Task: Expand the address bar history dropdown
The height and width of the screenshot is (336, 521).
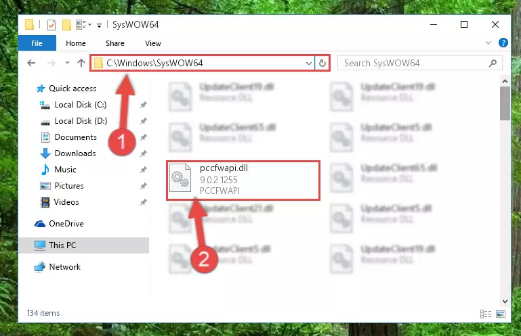Action: [309, 63]
